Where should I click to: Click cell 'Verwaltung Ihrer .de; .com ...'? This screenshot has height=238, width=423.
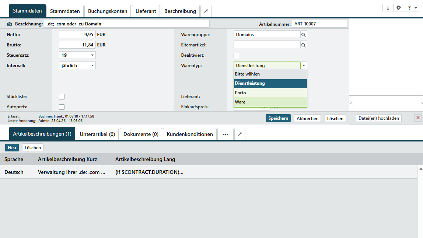click(71, 172)
